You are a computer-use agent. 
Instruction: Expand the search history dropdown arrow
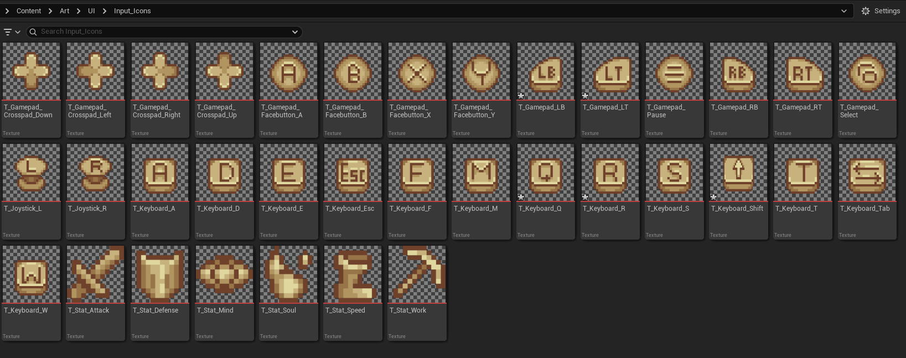point(295,32)
